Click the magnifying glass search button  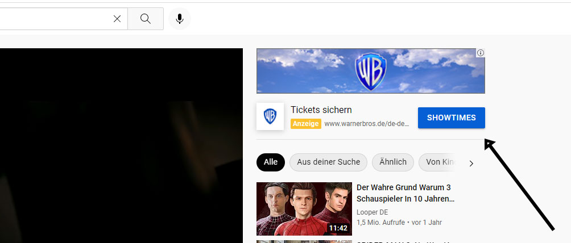[x=146, y=19]
